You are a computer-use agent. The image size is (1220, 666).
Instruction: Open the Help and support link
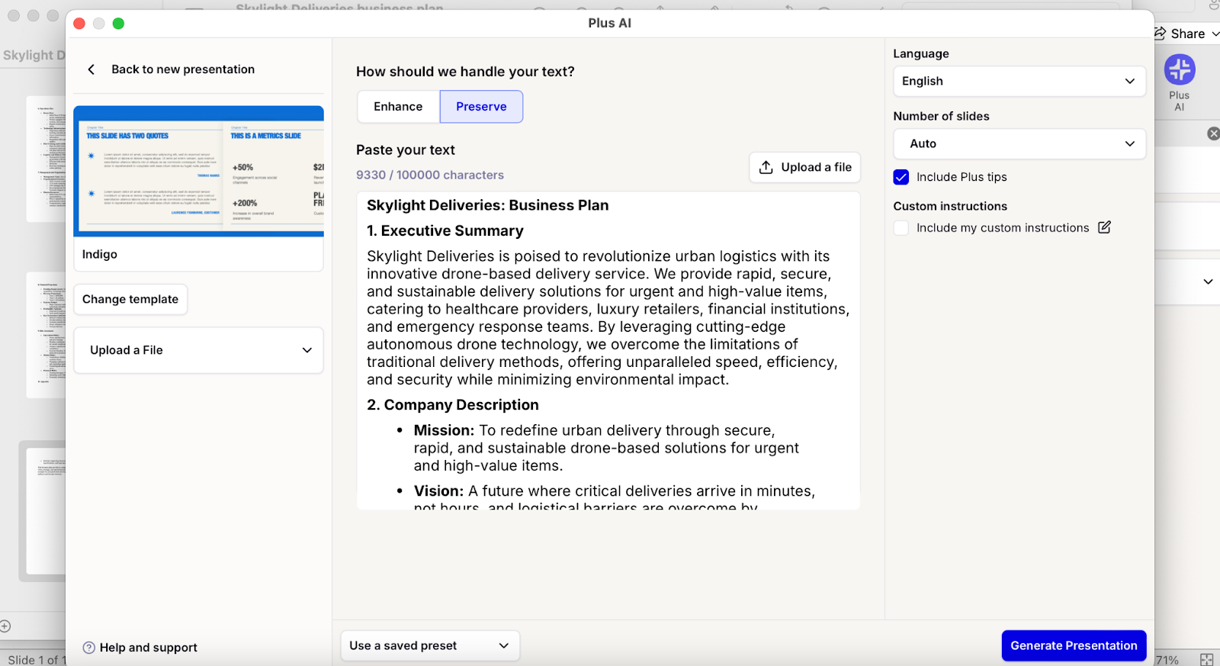click(148, 648)
